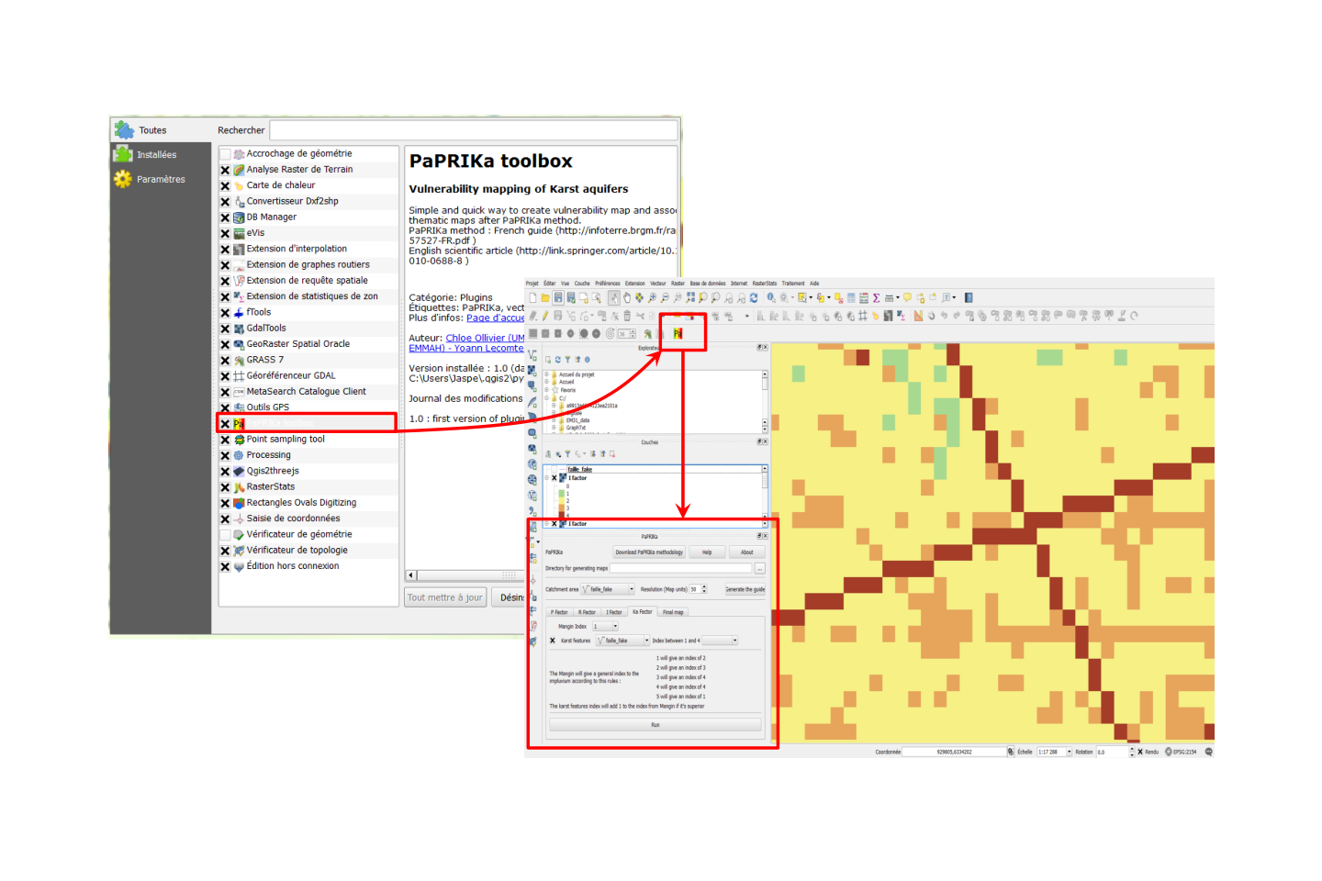The height and width of the screenshot is (881, 1322).
Task: Click the browser Refresh icon
Action: (x=558, y=360)
